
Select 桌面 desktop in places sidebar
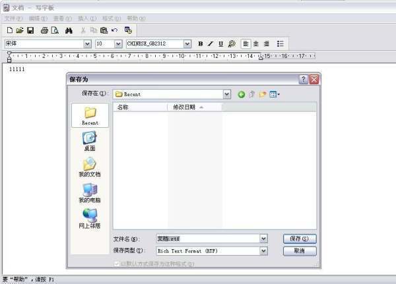(90, 141)
